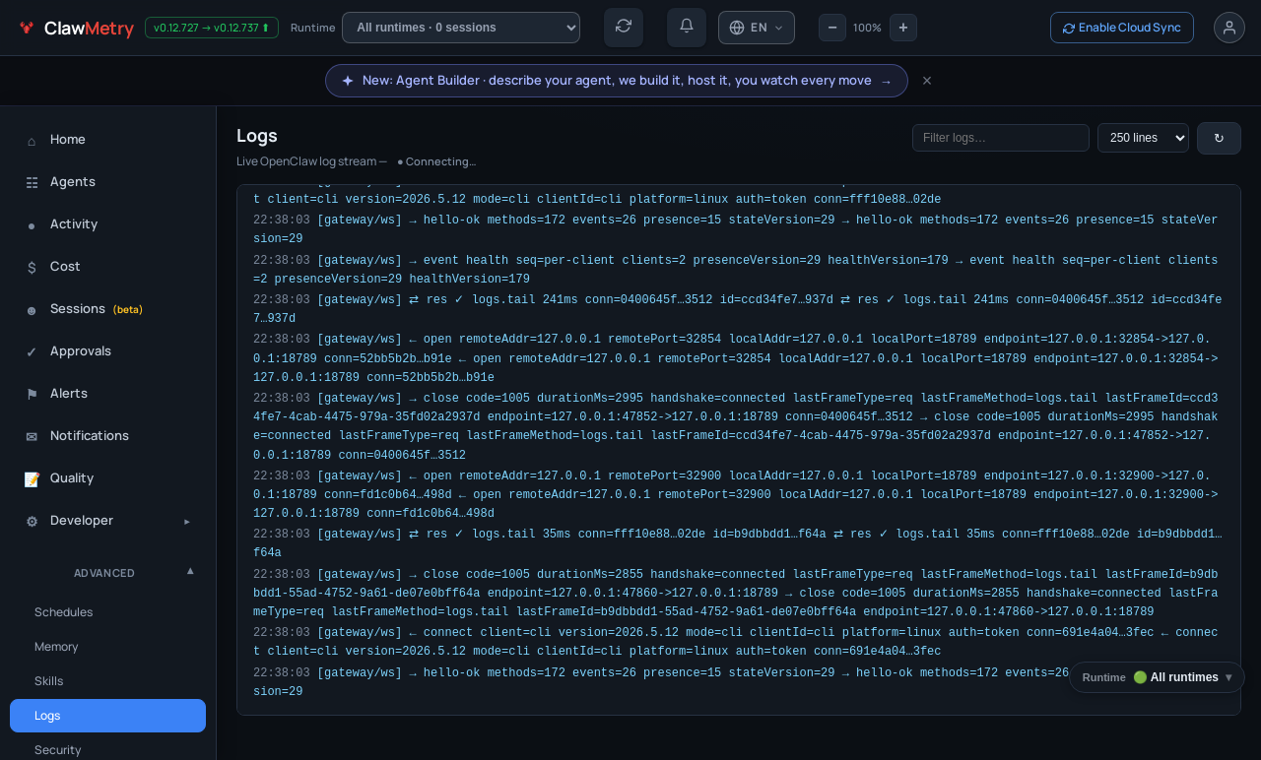Viewport: 1261px width, 760px height.
Task: Open Activity page
Action: [x=108, y=224]
